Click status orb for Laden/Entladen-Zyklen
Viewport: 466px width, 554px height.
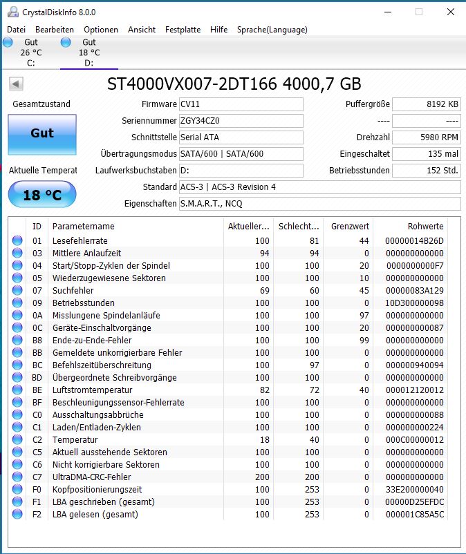pos(17,427)
